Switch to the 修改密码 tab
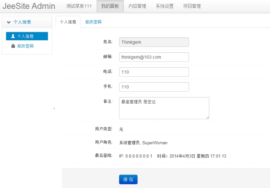Viewport: 270px width, 188px height. [x=93, y=22]
